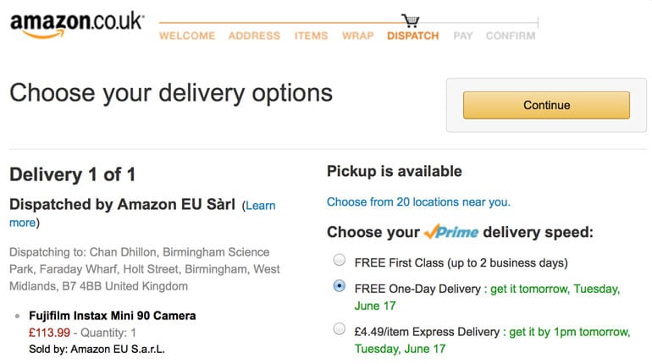Choose £4.49 Express Delivery option

[x=340, y=328]
